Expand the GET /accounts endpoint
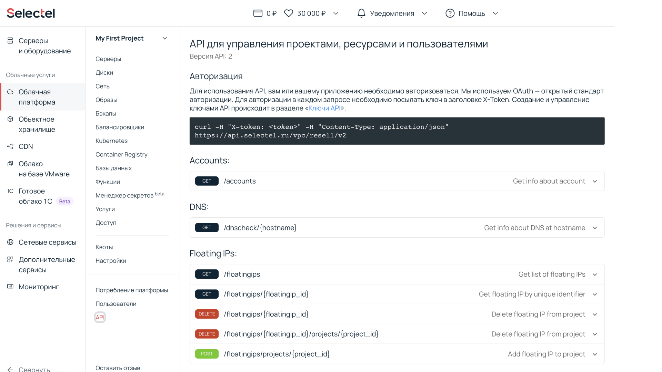The image size is (662, 372). coord(595,181)
